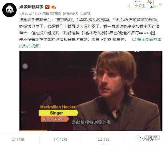Open 娱乐圈新鲜事 username link
The image size is (165, 145).
click(x=31, y=7)
